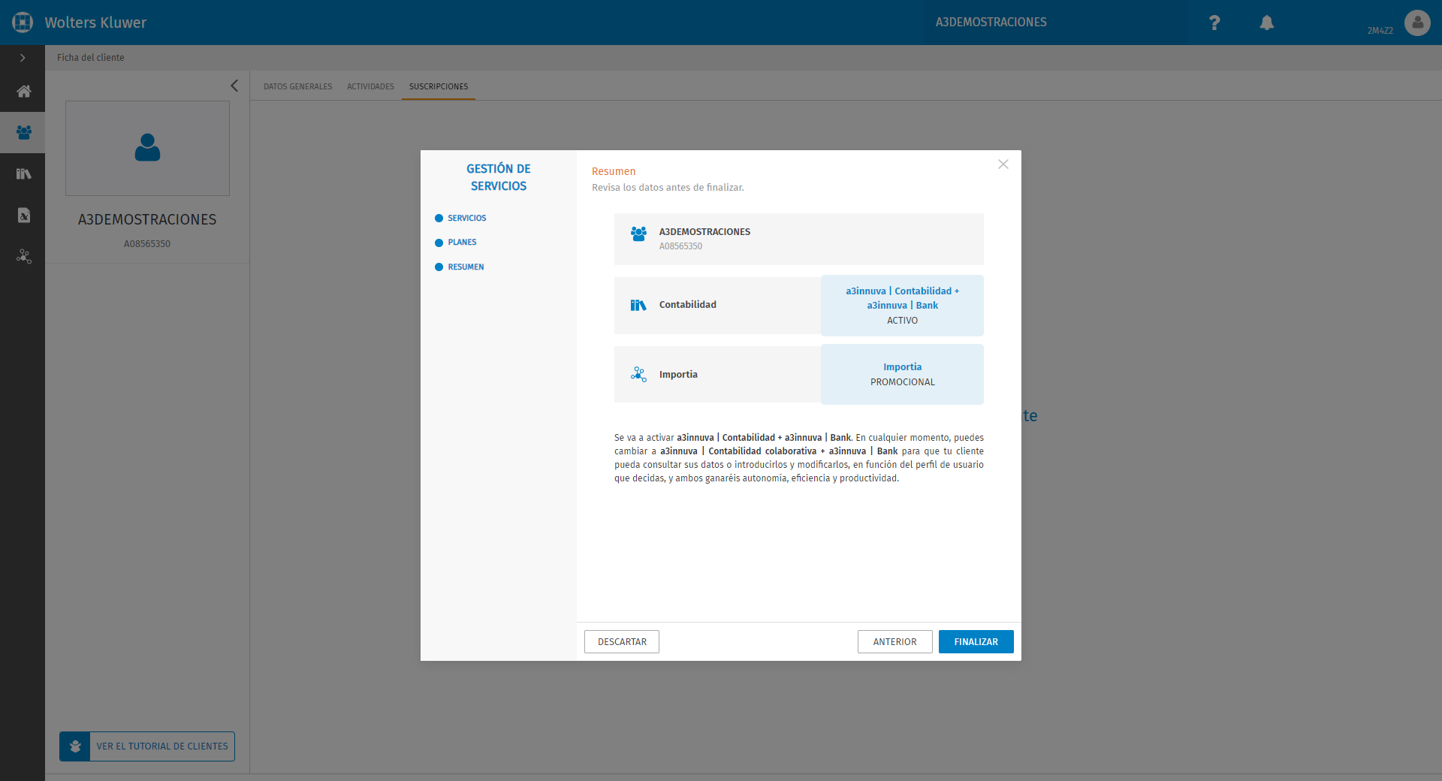The height and width of the screenshot is (781, 1442).
Task: Click the Anterior button
Action: (894, 642)
